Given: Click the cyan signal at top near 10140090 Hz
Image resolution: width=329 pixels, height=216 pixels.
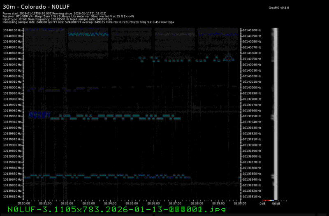Looking at the screenshot, I should click(88, 35).
